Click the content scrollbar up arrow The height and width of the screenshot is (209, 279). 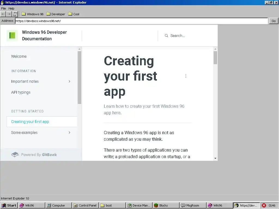pos(215,49)
